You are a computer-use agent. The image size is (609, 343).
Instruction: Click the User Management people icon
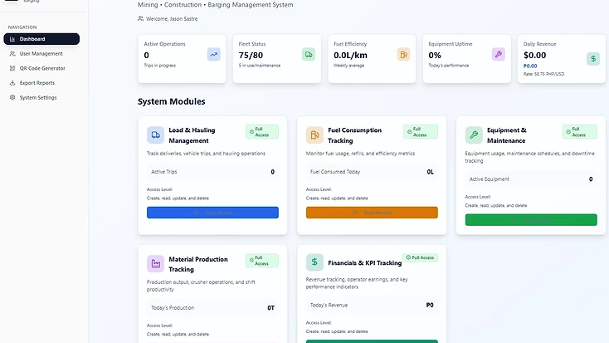[x=12, y=54]
